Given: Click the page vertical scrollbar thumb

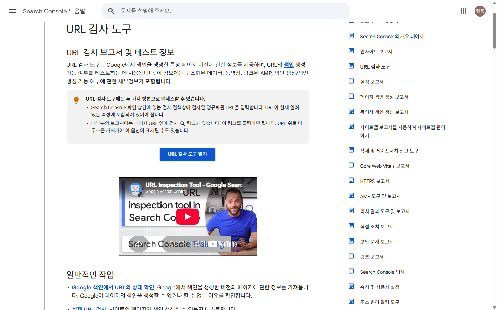Looking at the screenshot, I should pos(494,31).
